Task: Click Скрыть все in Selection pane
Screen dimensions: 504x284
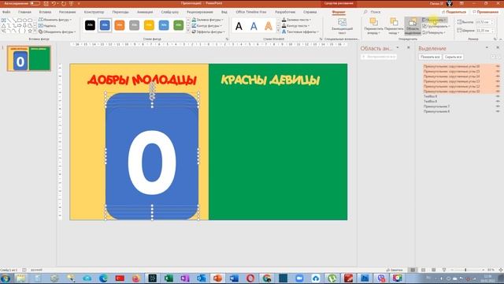Action: pyautogui.click(x=454, y=57)
